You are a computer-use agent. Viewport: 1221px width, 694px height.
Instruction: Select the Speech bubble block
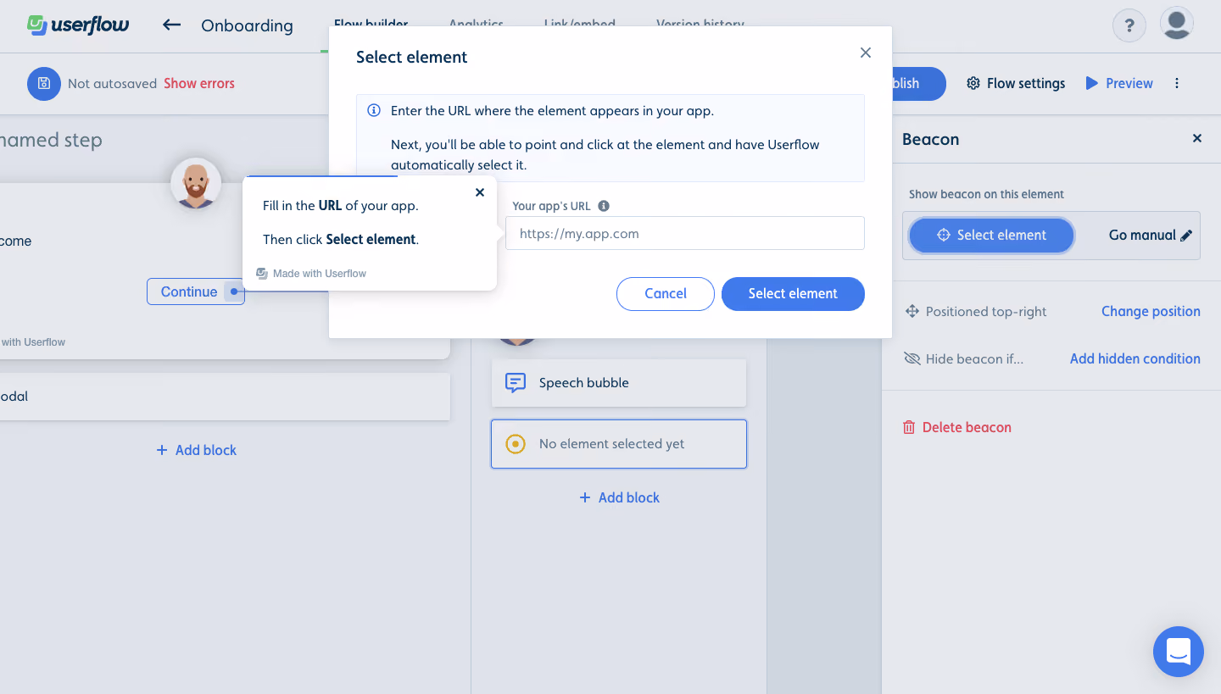tap(619, 383)
